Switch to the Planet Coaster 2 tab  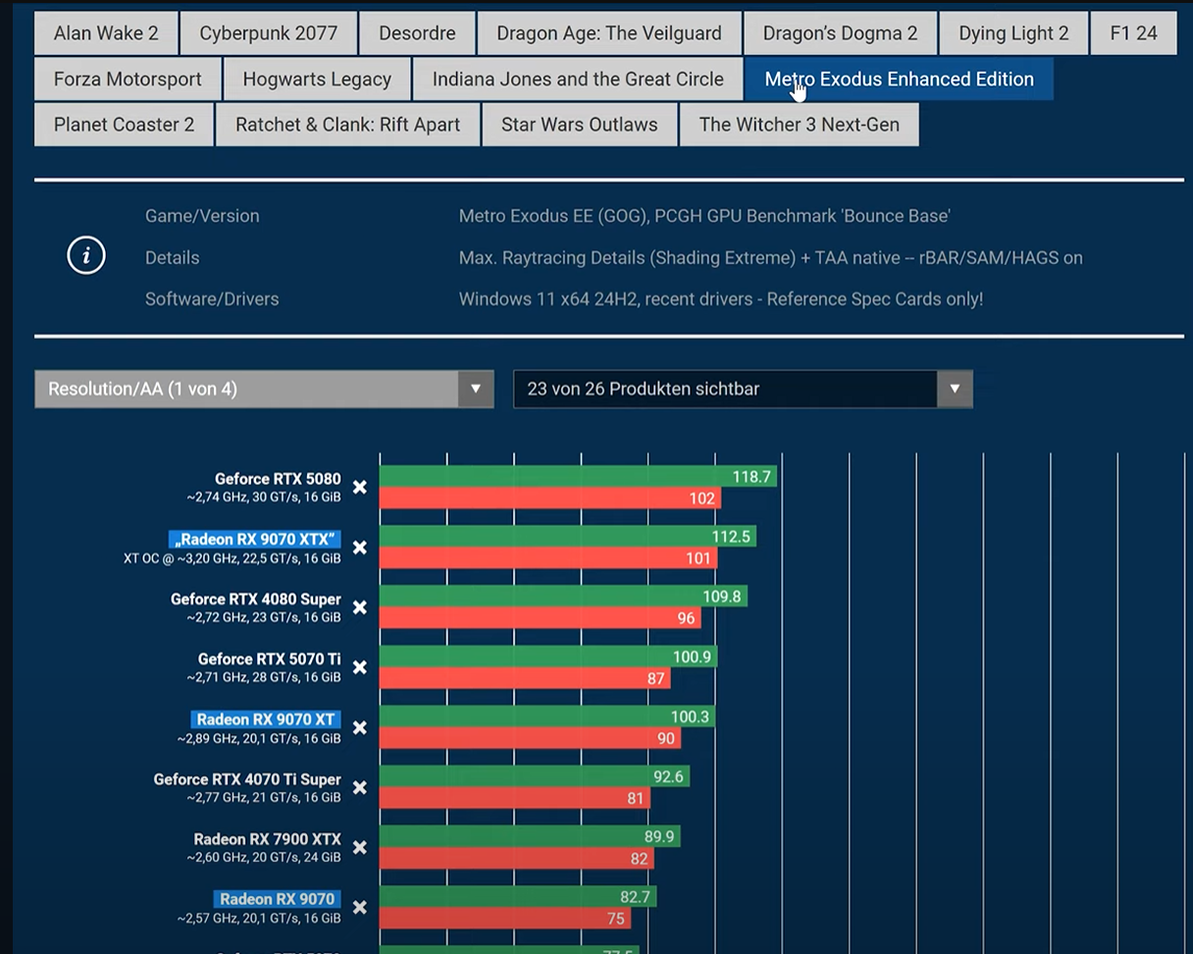pyautogui.click(x=124, y=125)
